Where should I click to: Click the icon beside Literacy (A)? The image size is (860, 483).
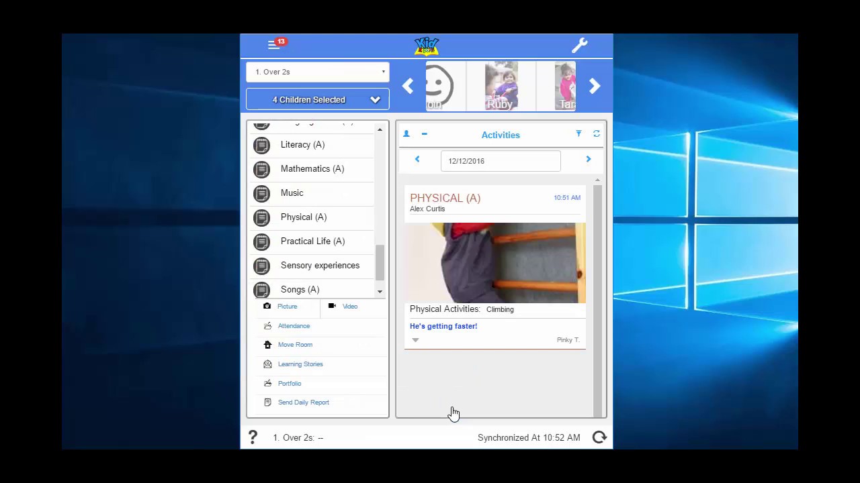click(x=261, y=145)
